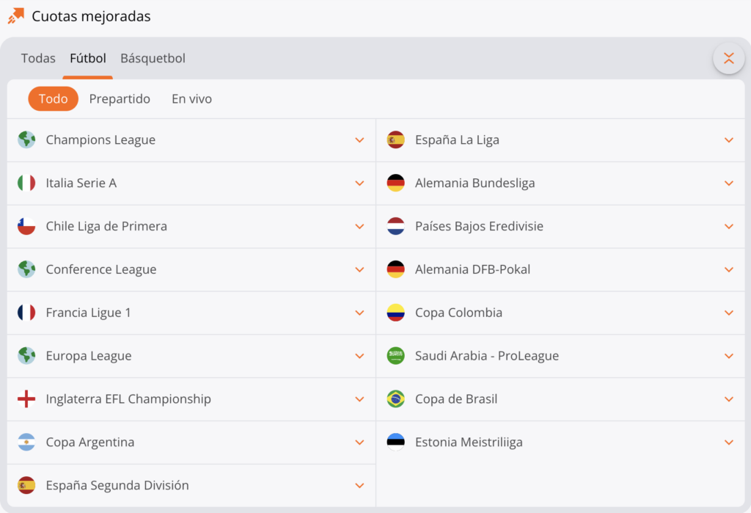Click the France flag icon

pyautogui.click(x=26, y=313)
